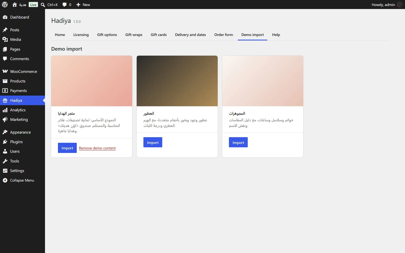Screen dimensions: 405x253
Task: Click the هدية site name link
Action: 23,5
